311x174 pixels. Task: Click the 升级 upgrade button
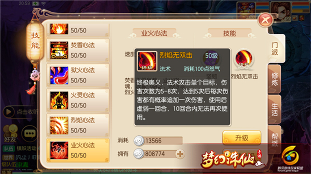(241, 138)
